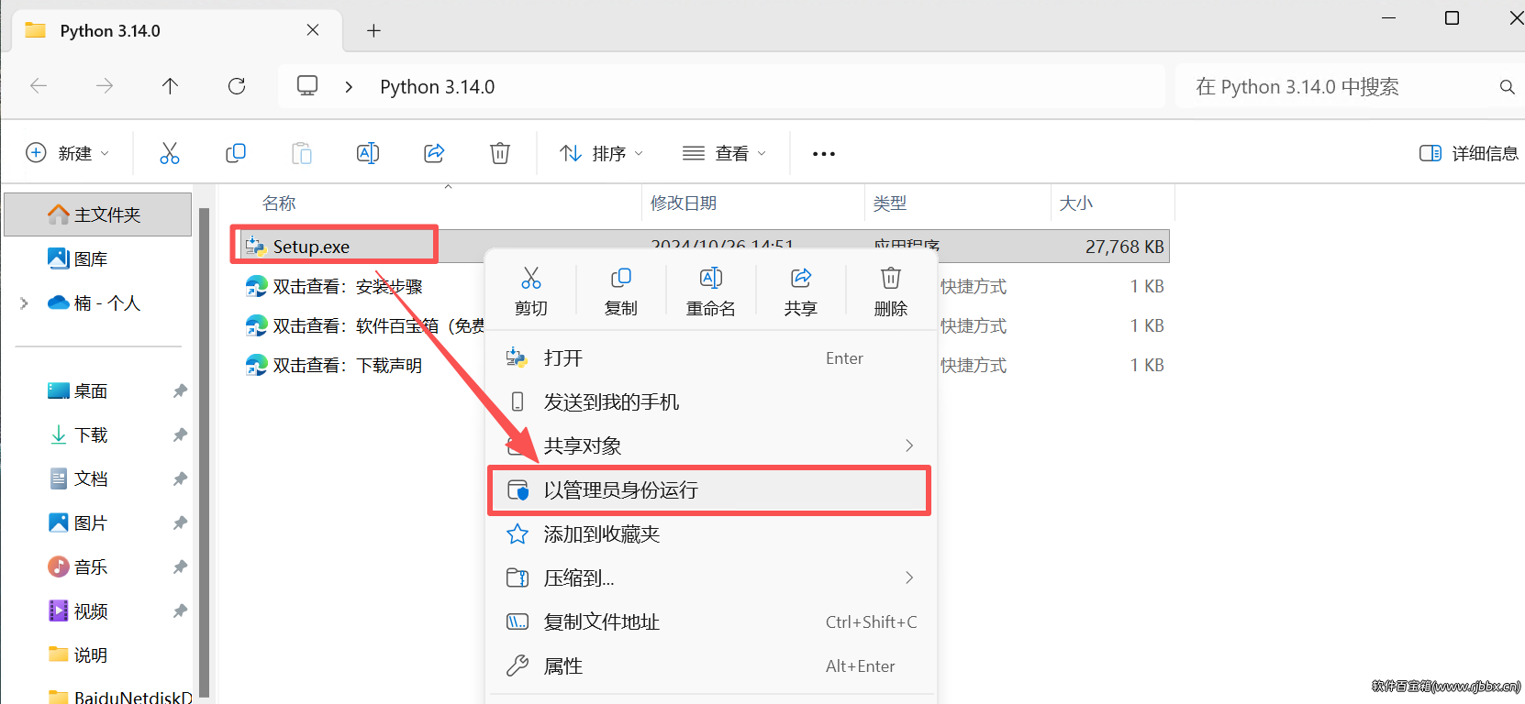The height and width of the screenshot is (704, 1525).
Task: Unpin 视频 from quick access
Action: click(180, 611)
